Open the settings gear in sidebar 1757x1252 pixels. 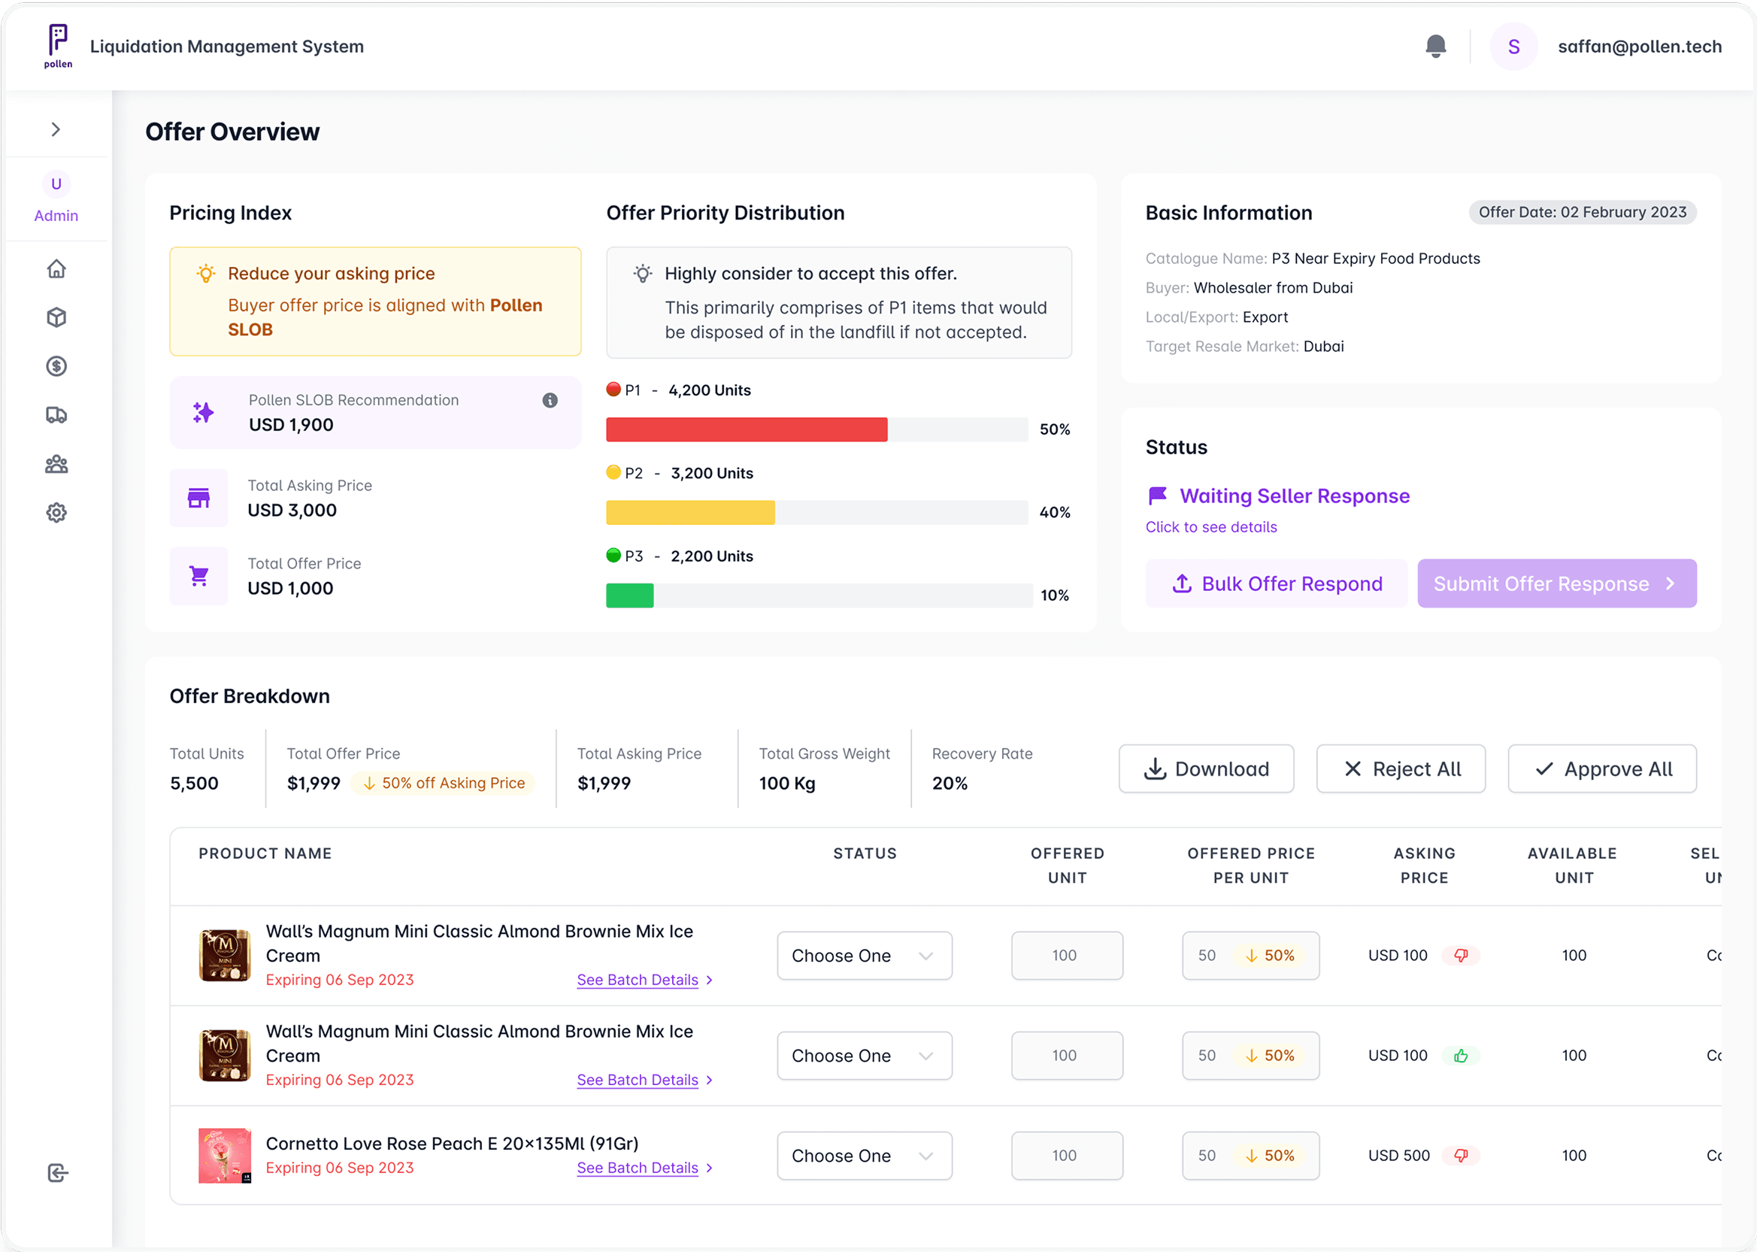point(56,513)
